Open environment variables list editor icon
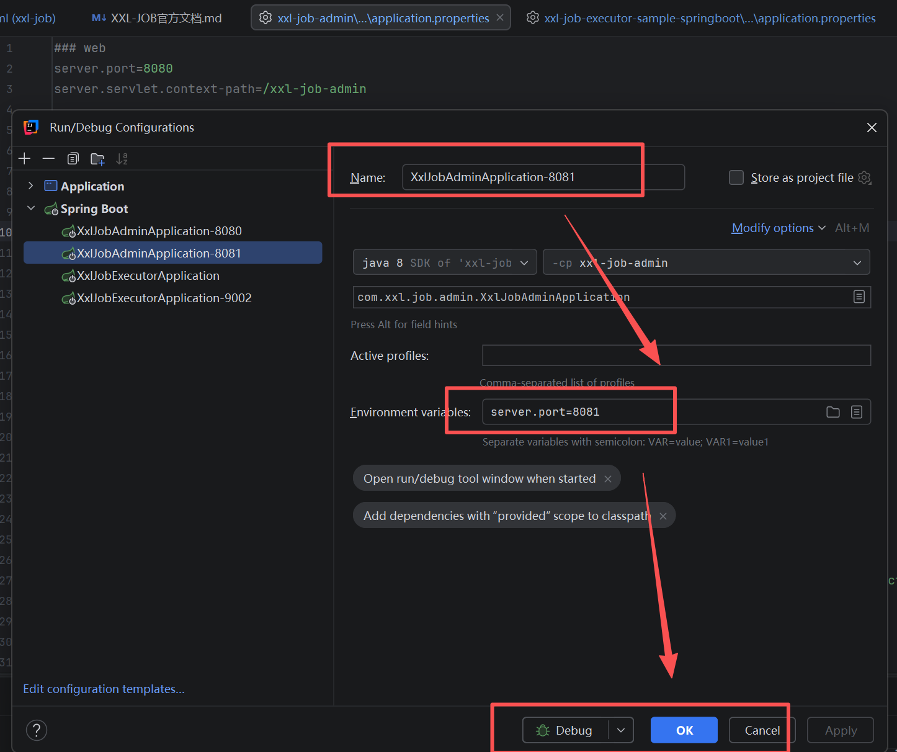Image resolution: width=897 pixels, height=752 pixels. (x=857, y=412)
